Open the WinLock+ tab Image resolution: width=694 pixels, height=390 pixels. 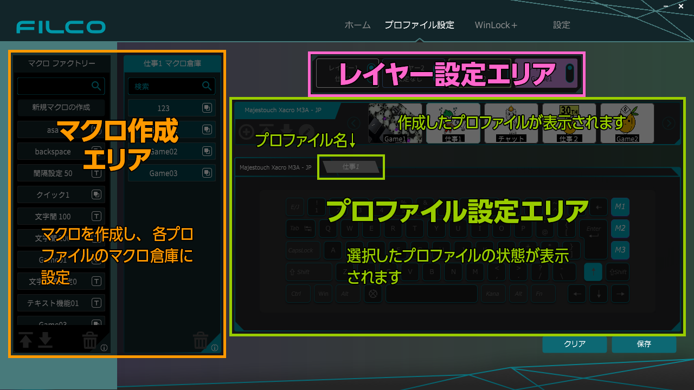pos(496,25)
